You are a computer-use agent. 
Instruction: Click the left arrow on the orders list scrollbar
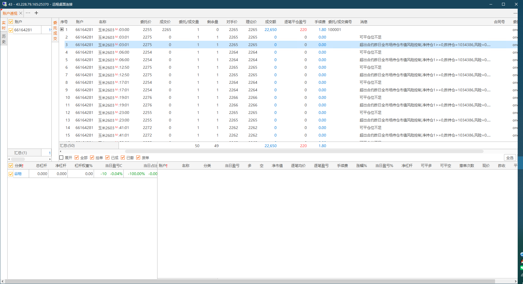click(61, 151)
